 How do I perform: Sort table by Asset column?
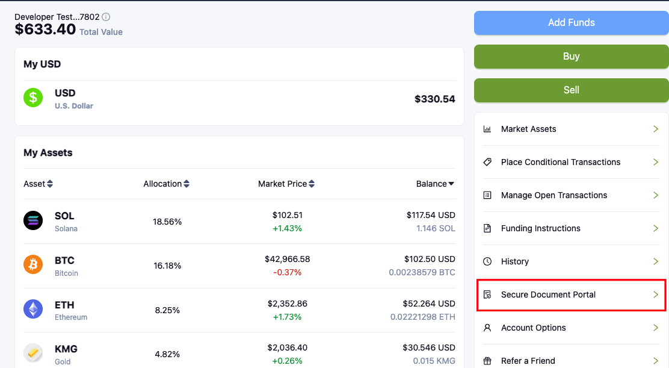39,184
